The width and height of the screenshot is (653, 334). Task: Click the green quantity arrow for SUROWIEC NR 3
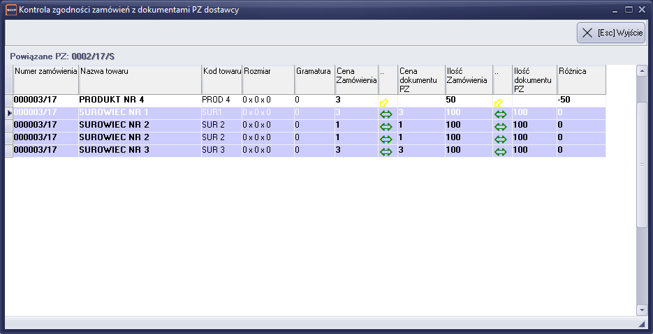(x=501, y=151)
